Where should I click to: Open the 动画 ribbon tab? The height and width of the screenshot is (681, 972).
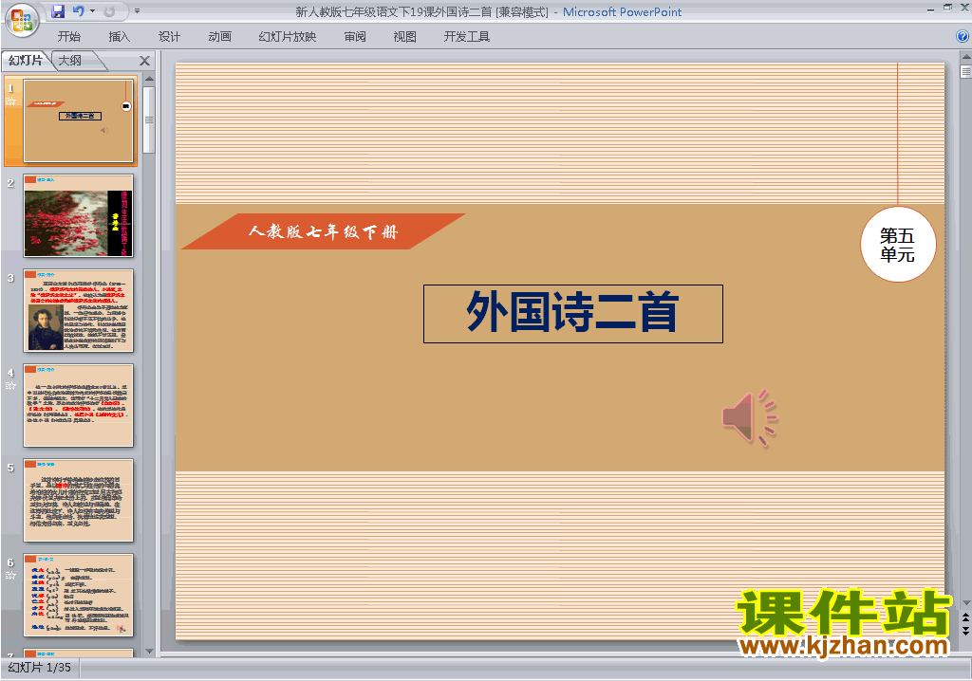pos(219,37)
